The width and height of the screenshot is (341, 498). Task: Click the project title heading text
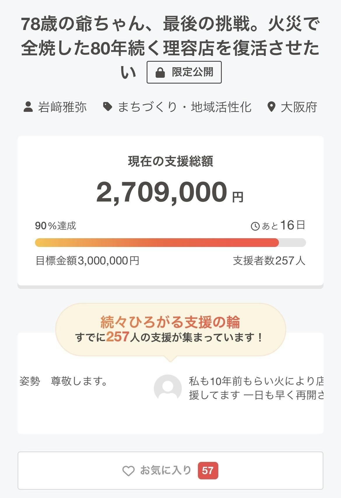click(170, 36)
